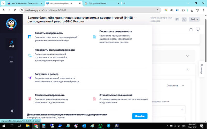Screen dimensions: 207x129
Task: Click the blue Перейти button
Action: 140,116
